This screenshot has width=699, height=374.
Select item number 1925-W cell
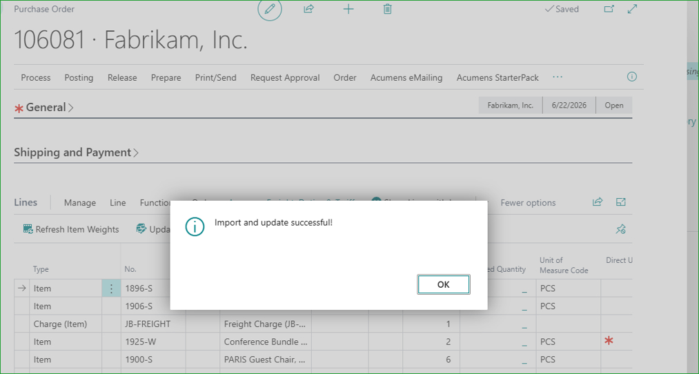click(154, 342)
